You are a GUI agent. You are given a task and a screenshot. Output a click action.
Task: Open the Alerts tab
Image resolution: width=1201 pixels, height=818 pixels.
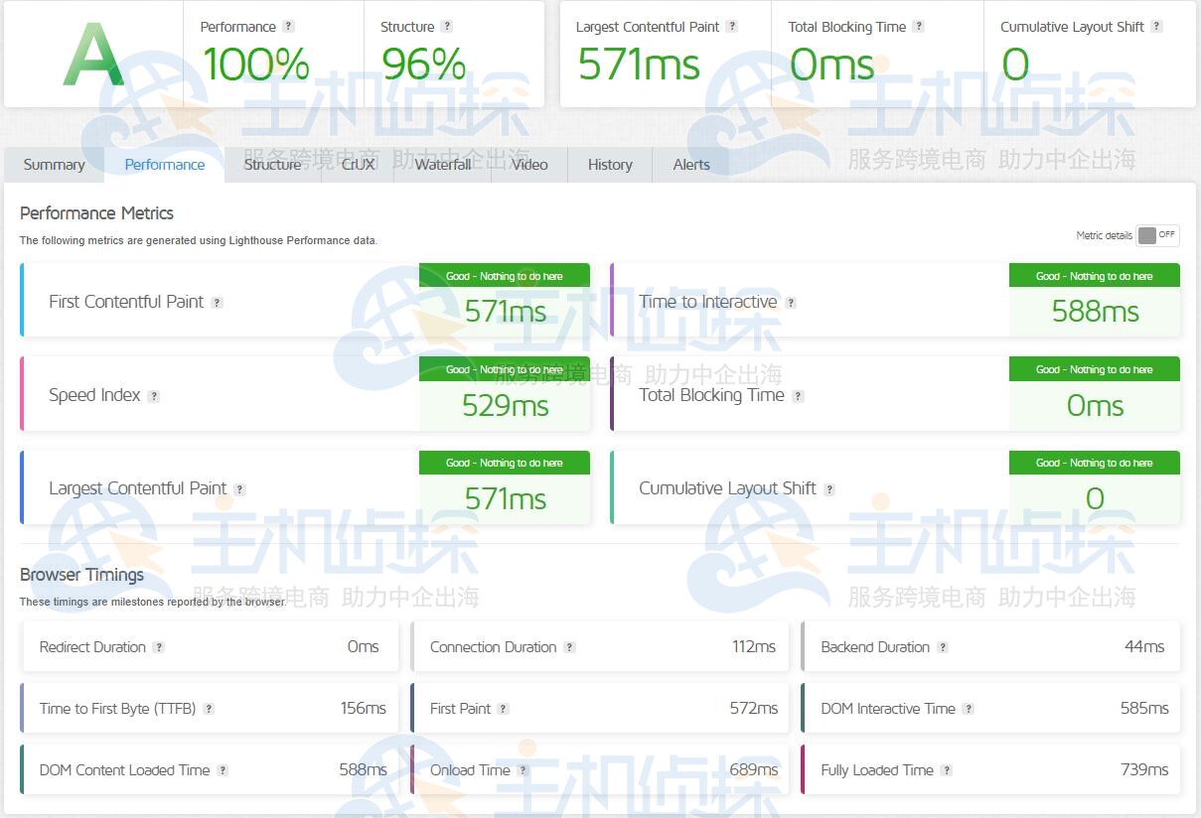pyautogui.click(x=691, y=165)
